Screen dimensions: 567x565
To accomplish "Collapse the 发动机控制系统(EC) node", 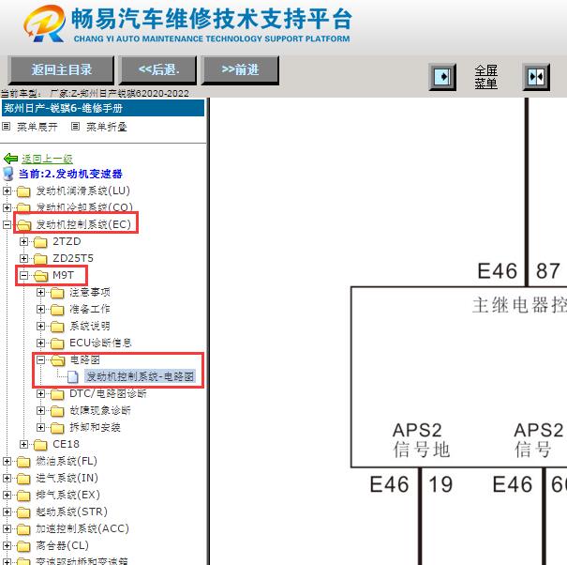I will pyautogui.click(x=7, y=224).
